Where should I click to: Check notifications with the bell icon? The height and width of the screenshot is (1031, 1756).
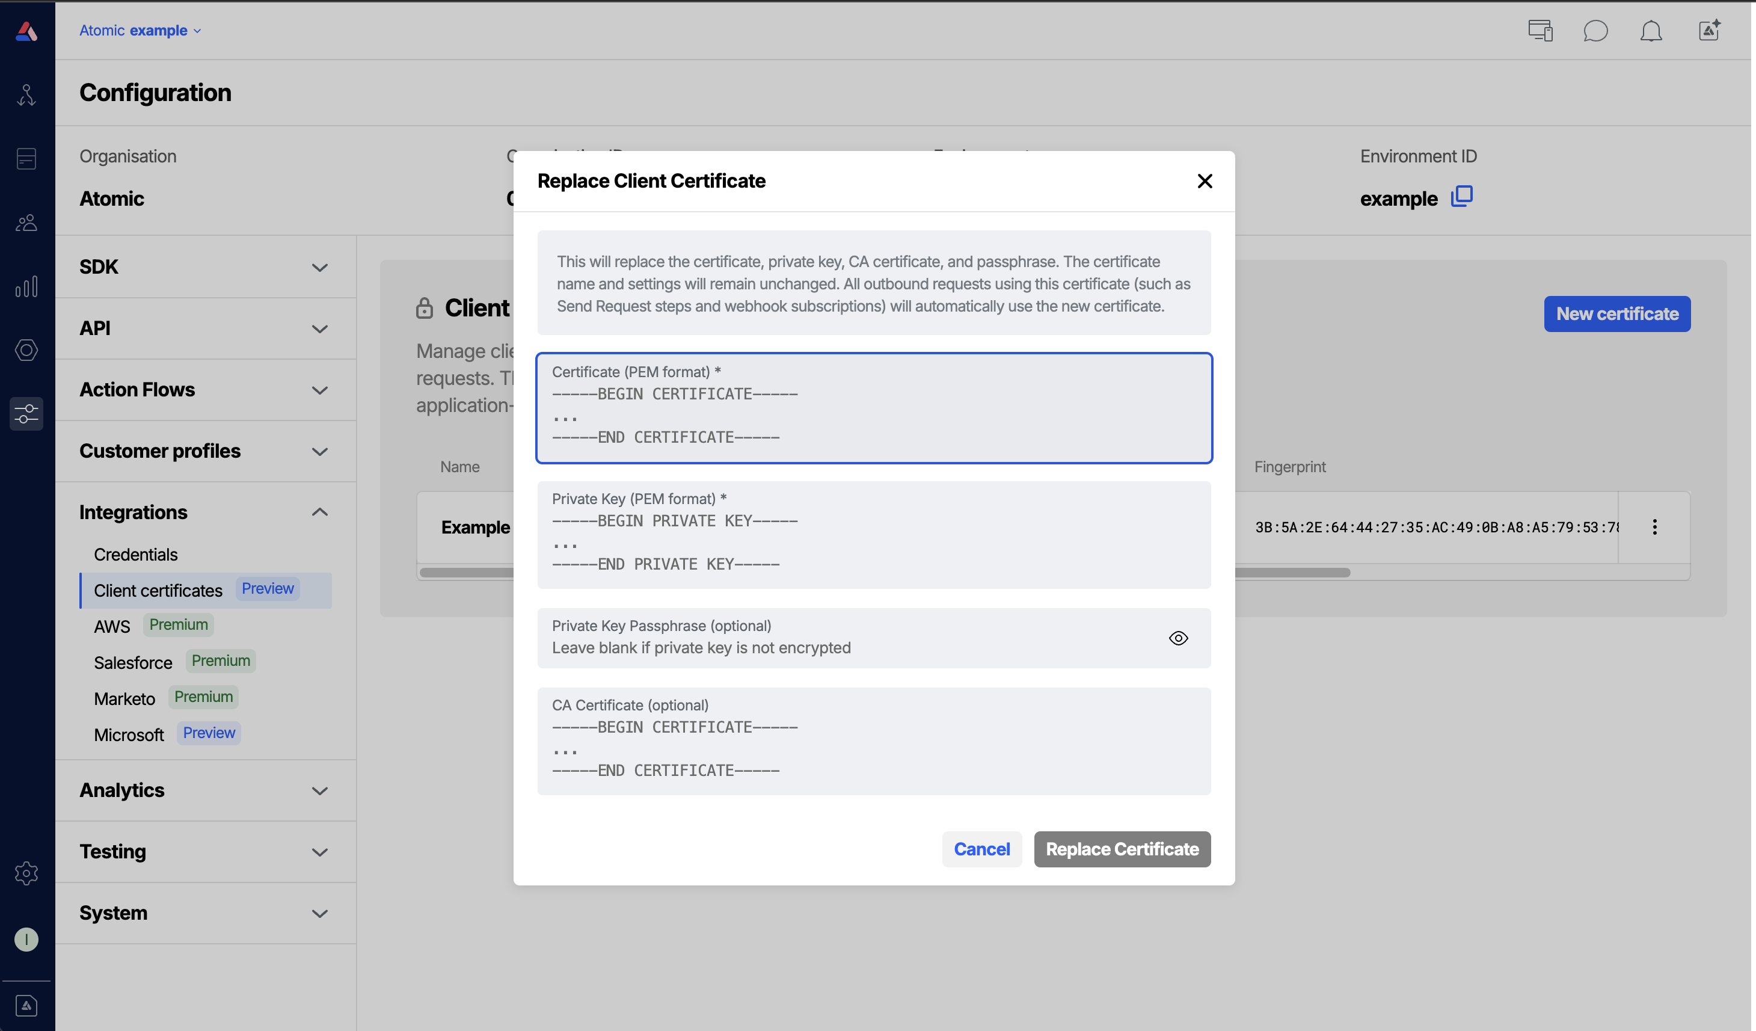(x=1651, y=31)
